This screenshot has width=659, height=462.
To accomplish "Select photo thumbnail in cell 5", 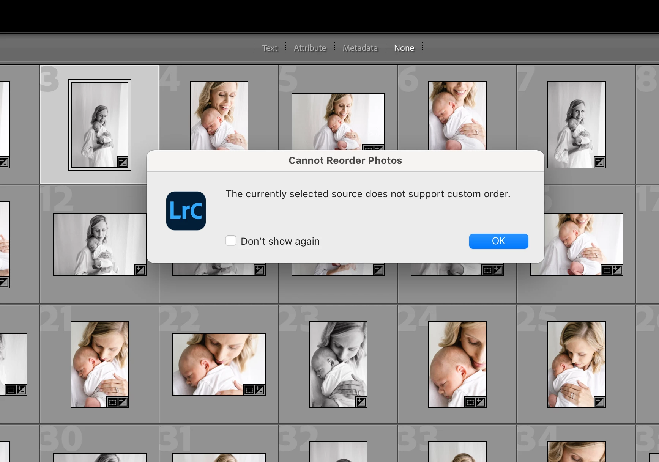I will pyautogui.click(x=338, y=122).
